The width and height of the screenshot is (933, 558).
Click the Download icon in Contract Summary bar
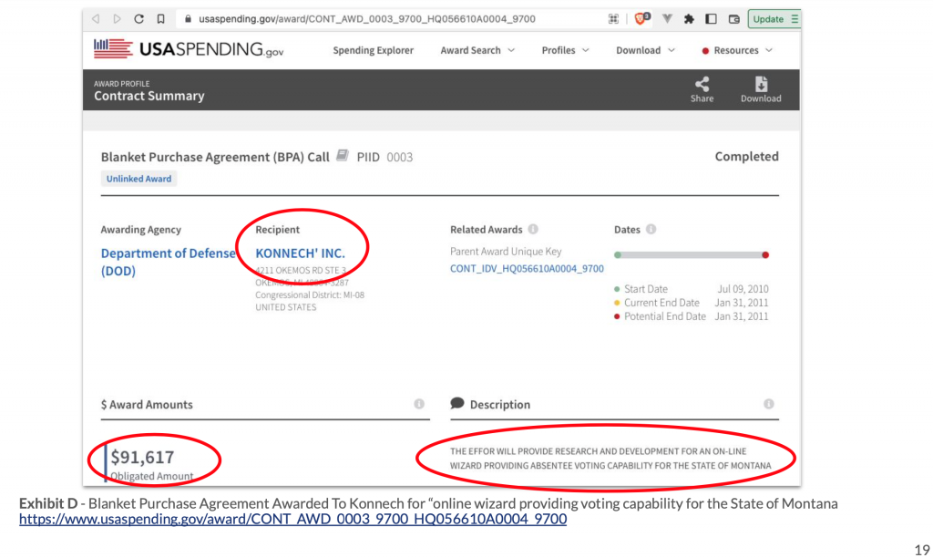pos(761,89)
